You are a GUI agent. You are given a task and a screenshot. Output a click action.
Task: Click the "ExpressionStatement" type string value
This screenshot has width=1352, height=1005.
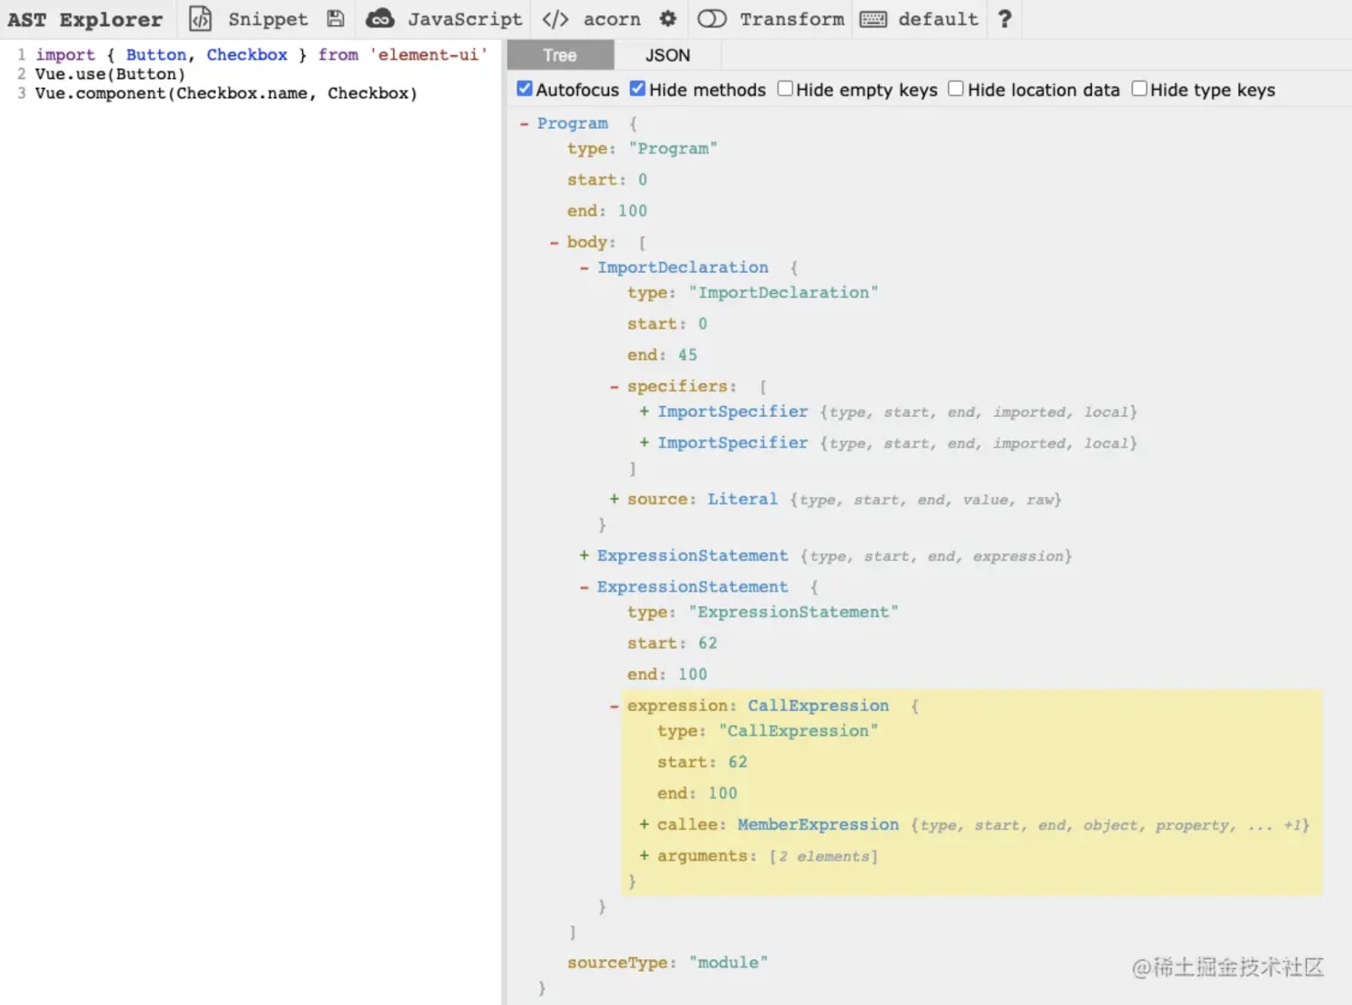coord(793,612)
